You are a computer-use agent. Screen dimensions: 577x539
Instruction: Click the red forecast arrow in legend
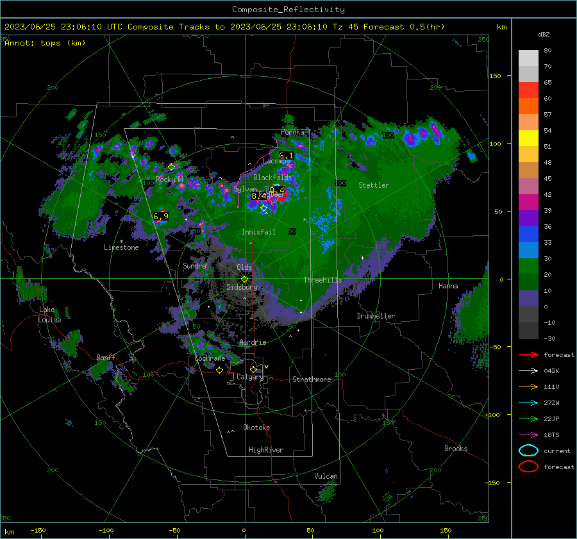(x=528, y=354)
